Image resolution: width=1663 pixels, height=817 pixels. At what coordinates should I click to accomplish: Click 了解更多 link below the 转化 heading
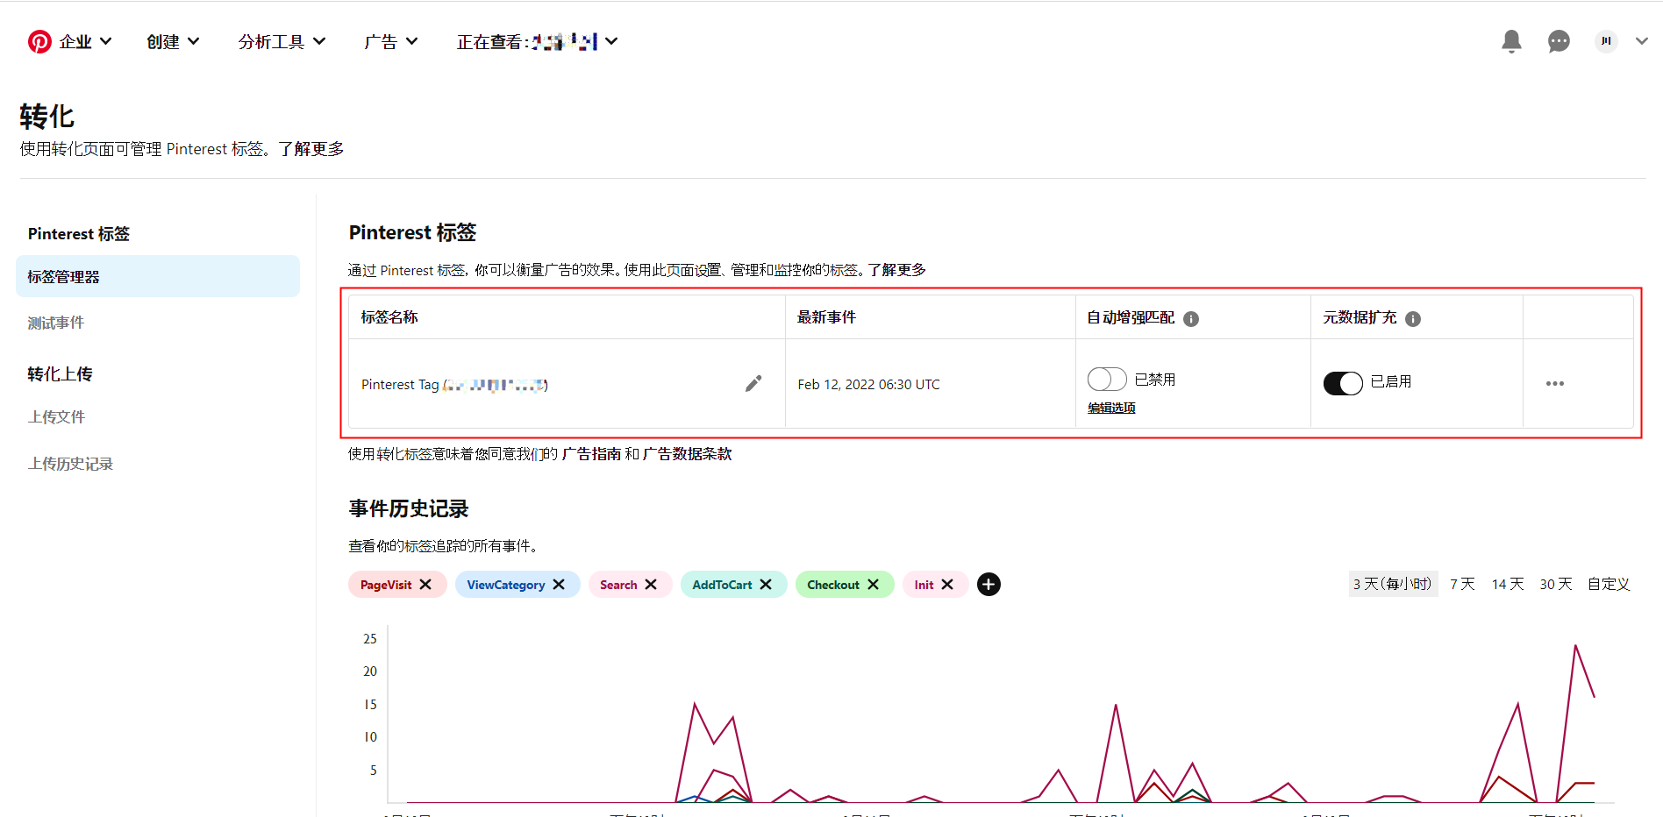point(310,149)
